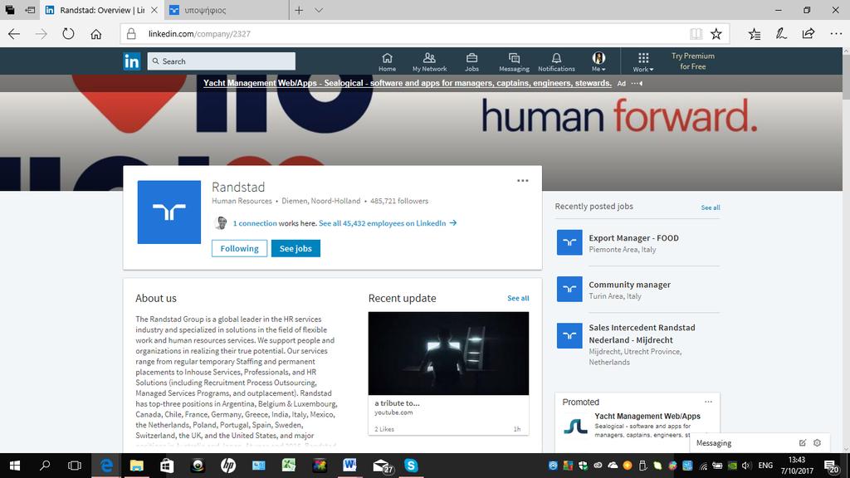Open the Home feed icon
The width and height of the screenshot is (850, 478).
387,61
